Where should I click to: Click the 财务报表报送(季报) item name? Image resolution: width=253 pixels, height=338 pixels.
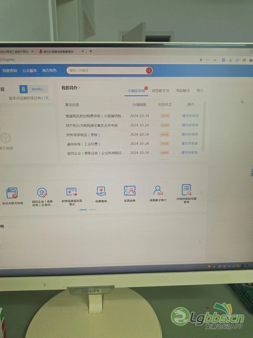(83, 135)
